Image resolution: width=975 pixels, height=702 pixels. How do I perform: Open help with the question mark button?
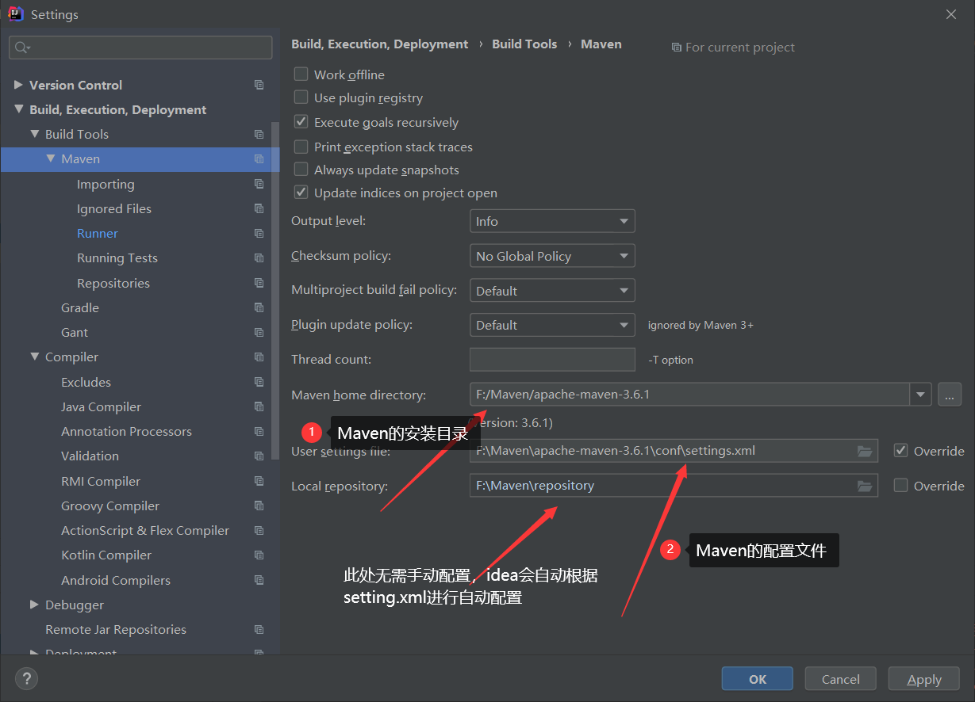26,678
